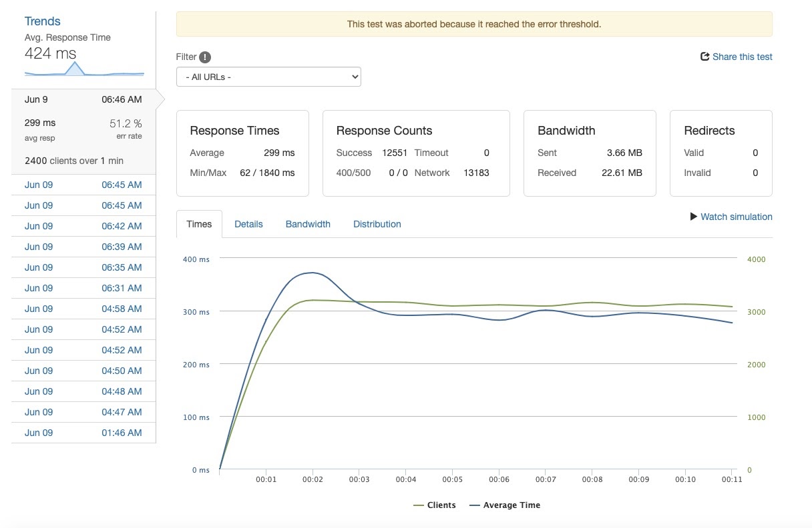The image size is (812, 528).
Task: Open the Trends heading link
Action: 43,21
